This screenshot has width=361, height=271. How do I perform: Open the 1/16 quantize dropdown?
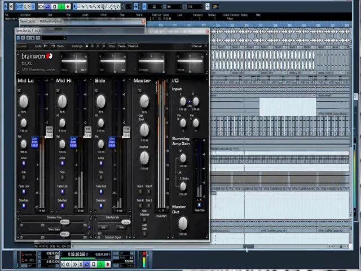click(x=195, y=7)
